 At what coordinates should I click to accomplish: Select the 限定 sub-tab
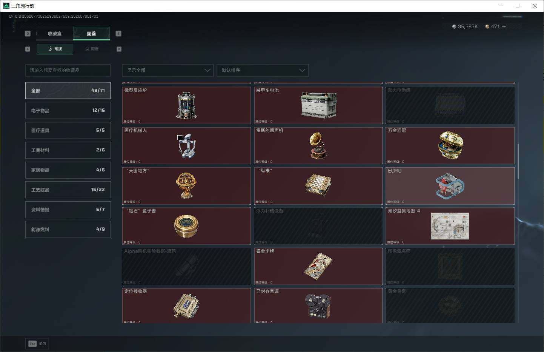[92, 49]
